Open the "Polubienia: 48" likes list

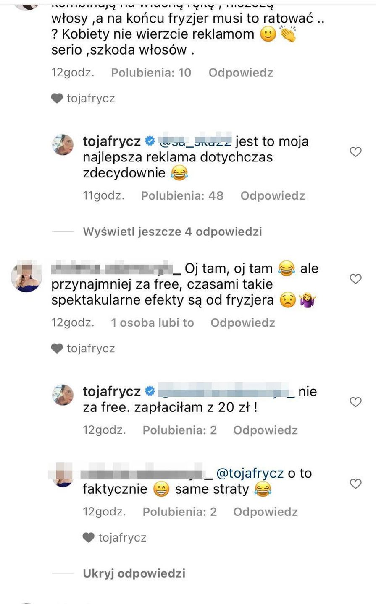pyautogui.click(x=182, y=195)
